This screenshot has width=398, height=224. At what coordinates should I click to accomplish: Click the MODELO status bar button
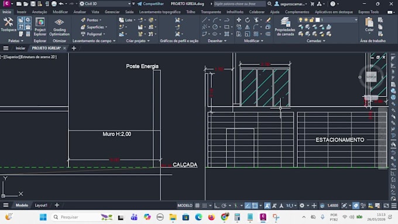(x=185, y=205)
